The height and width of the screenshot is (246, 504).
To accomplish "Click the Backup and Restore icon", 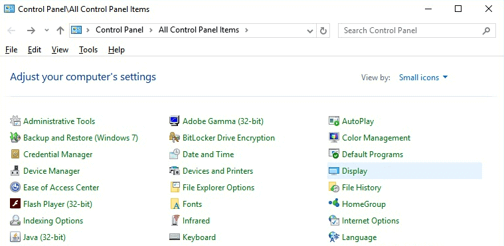I will pyautogui.click(x=15, y=138).
